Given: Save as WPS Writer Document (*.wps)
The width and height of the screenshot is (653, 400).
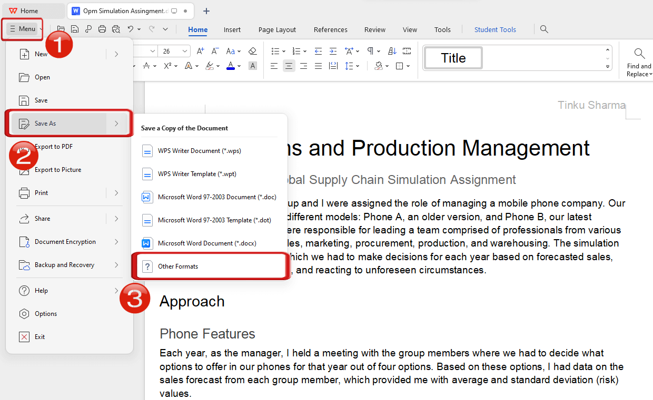Looking at the screenshot, I should click(x=210, y=151).
